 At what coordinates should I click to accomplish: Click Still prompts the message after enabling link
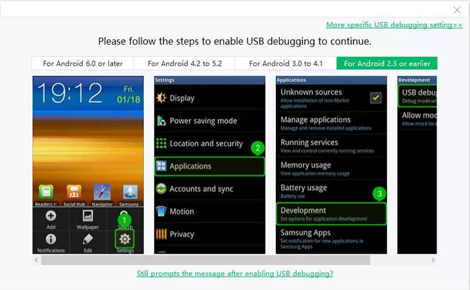click(234, 274)
